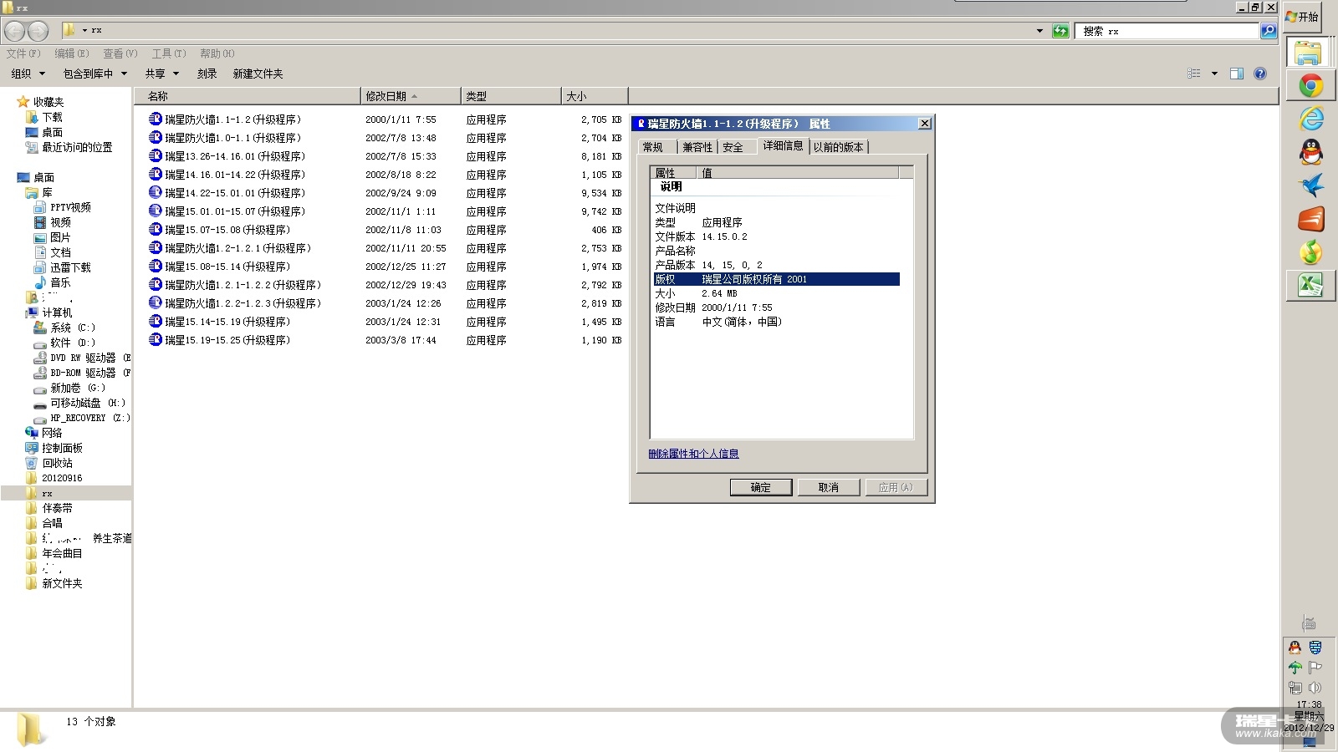The width and height of the screenshot is (1338, 752).
Task: Select the 文件版本 property row
Action: click(x=777, y=236)
